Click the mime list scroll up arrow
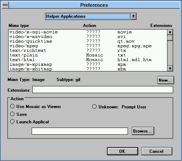This screenshot has height=161, width=182. [x=170, y=32]
